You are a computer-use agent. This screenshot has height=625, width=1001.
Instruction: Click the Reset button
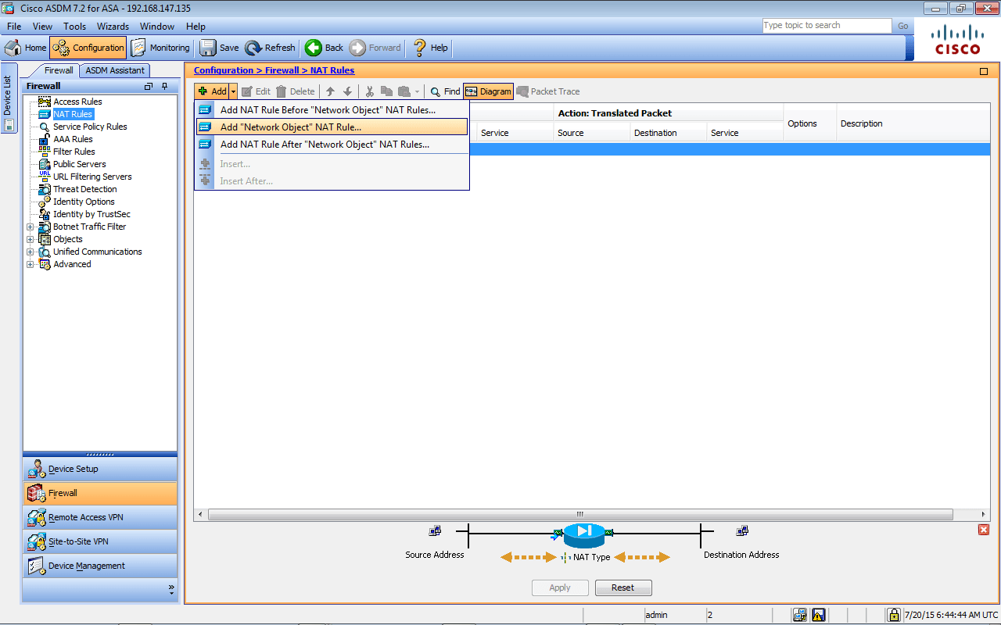(623, 587)
